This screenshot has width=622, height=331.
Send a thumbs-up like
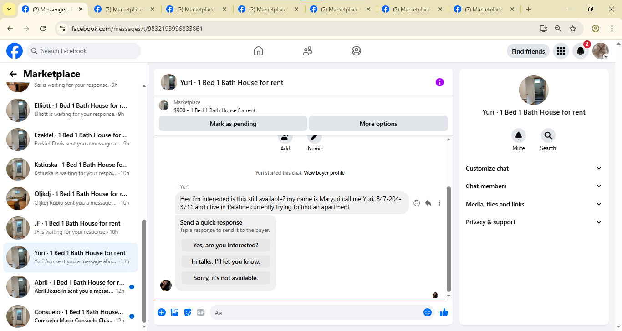coord(444,312)
